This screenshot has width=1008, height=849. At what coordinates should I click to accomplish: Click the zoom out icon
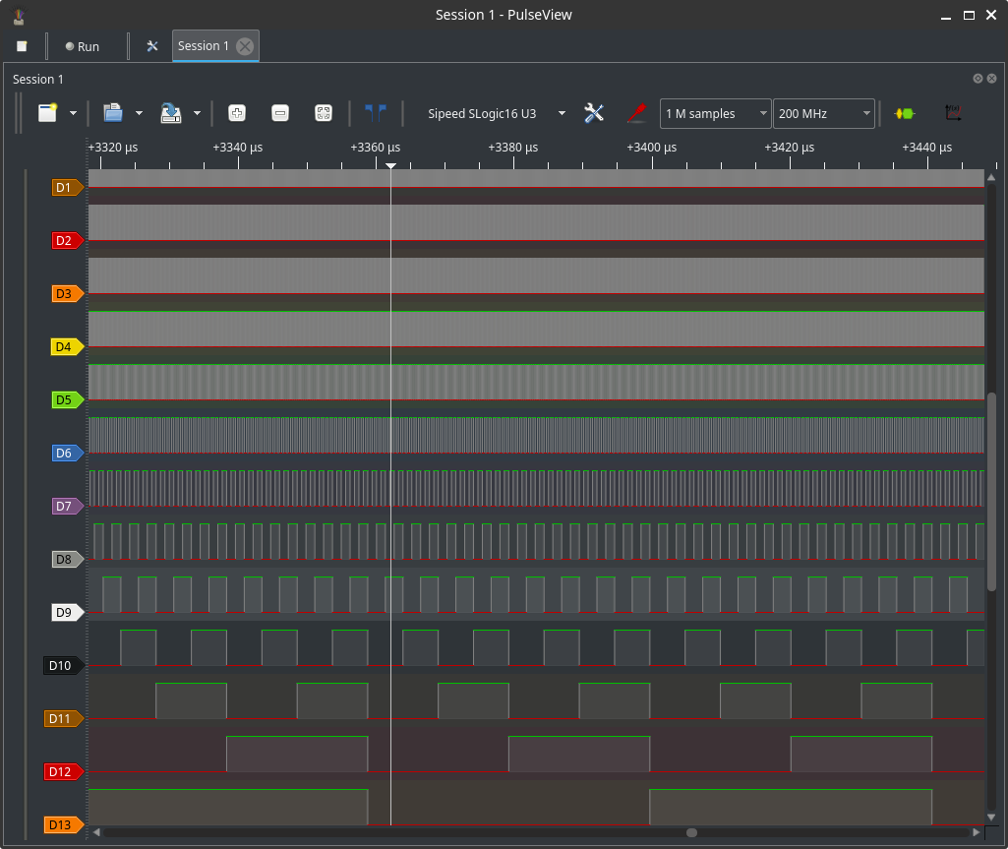(279, 113)
